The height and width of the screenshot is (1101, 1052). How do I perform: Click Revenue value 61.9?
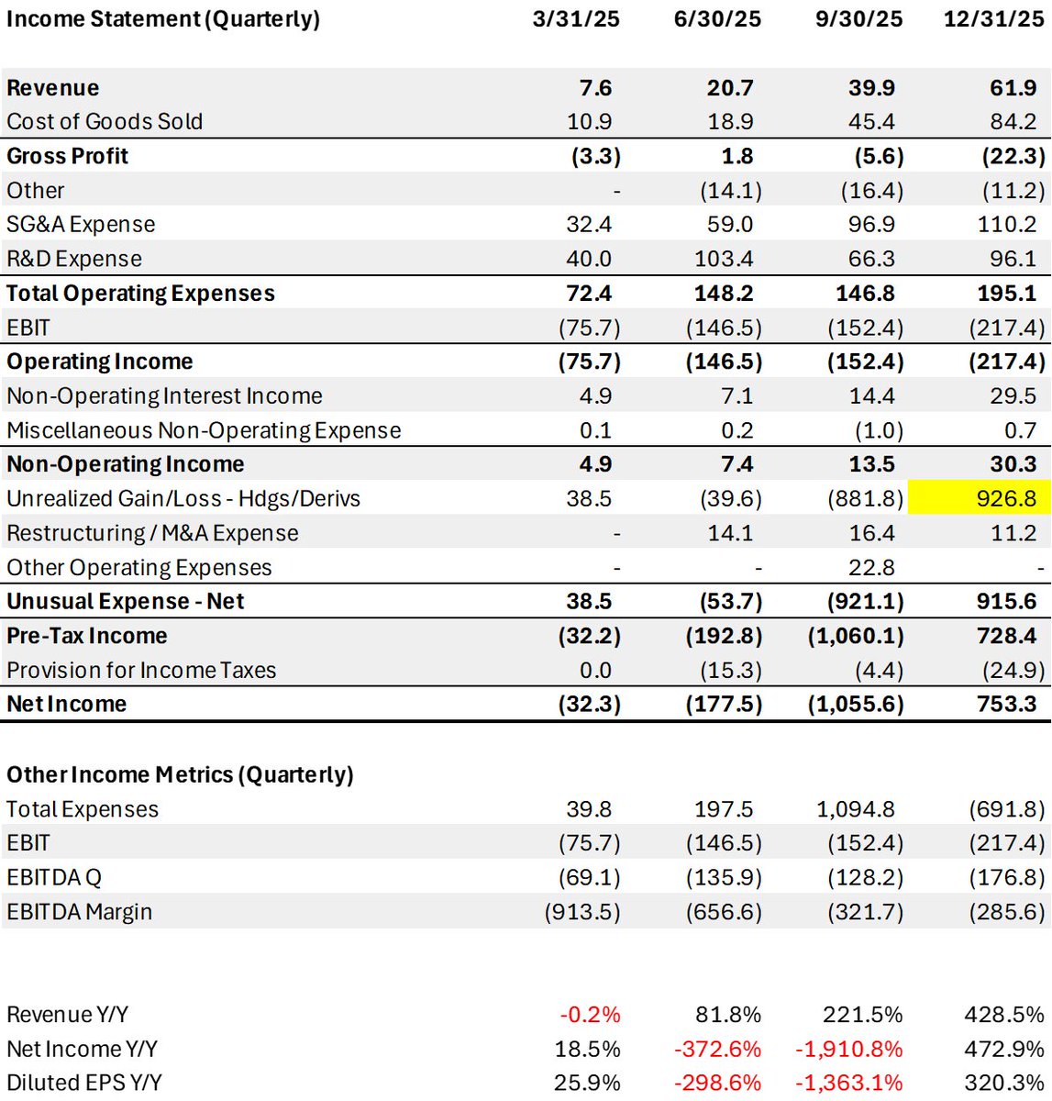(1013, 88)
